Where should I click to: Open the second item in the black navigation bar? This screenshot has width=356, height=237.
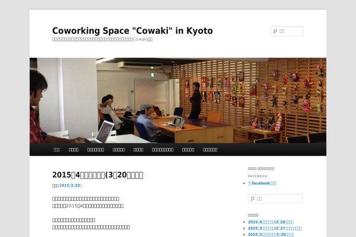[74, 150]
